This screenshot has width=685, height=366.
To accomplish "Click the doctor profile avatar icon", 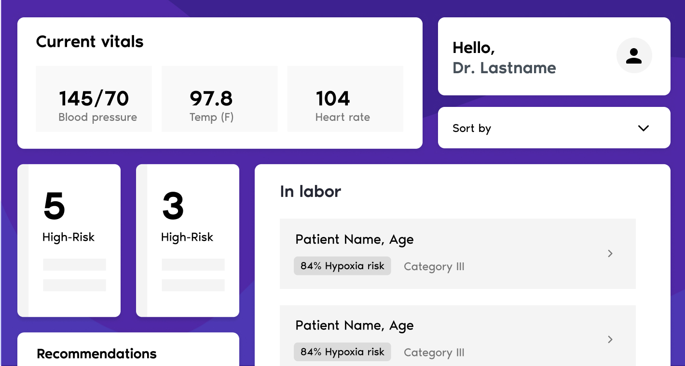I will tap(634, 56).
